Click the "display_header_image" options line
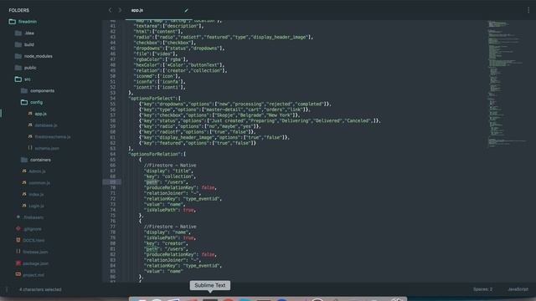This screenshot has width=536, height=301. [214, 137]
